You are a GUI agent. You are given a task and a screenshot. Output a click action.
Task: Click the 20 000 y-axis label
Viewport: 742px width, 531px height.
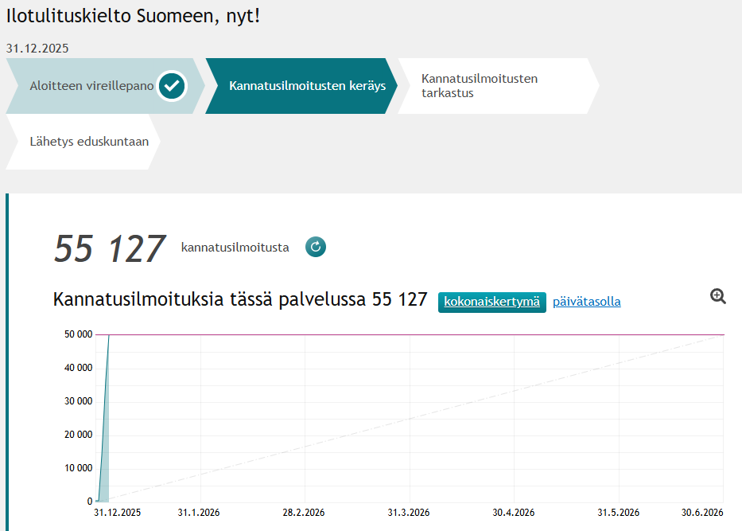coord(79,435)
